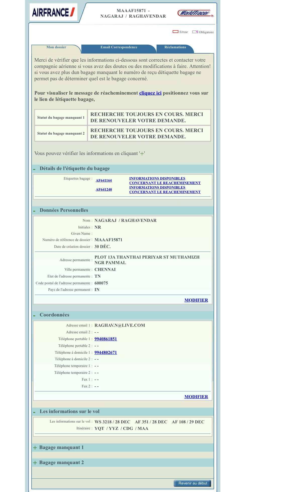Click the city value CHENNAI
This screenshot has width=294, height=492.
(x=105, y=269)
